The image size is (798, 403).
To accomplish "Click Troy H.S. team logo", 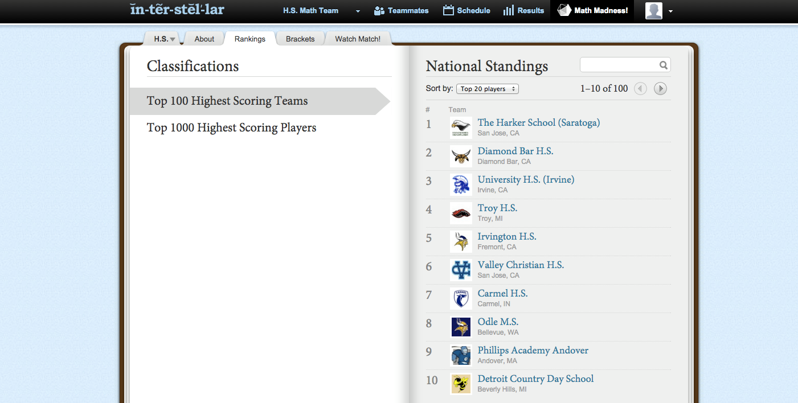I will coord(461,213).
